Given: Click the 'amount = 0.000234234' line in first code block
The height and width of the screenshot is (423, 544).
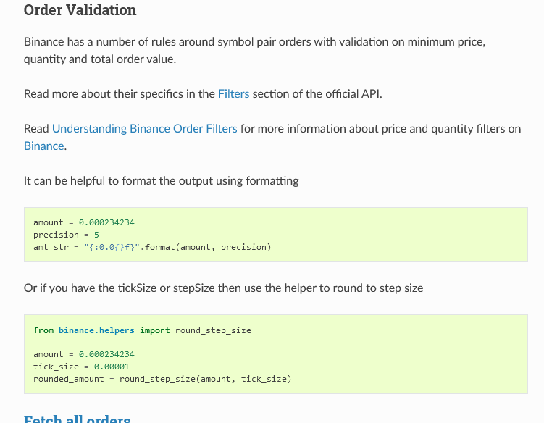Looking at the screenshot, I should 83,222.
